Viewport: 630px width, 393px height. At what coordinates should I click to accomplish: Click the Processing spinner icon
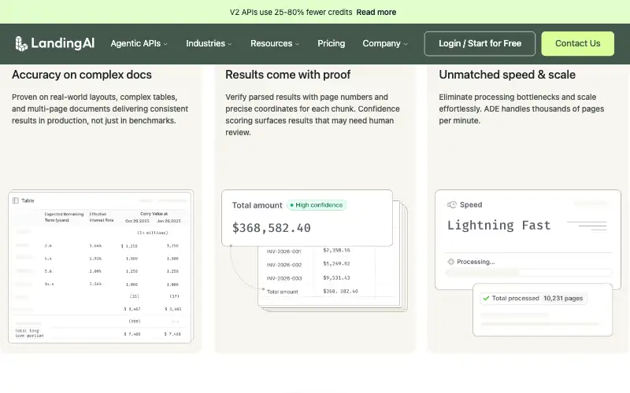tap(450, 262)
